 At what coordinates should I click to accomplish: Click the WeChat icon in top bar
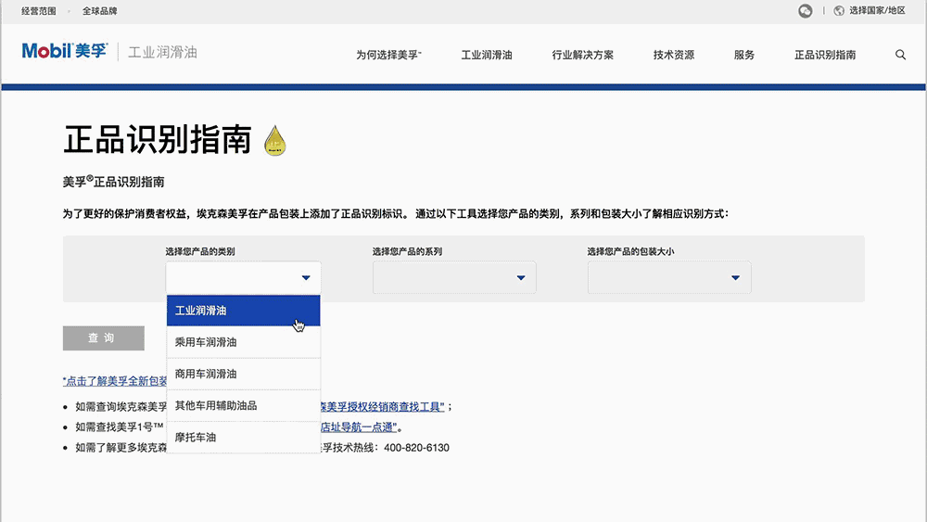[x=806, y=11]
